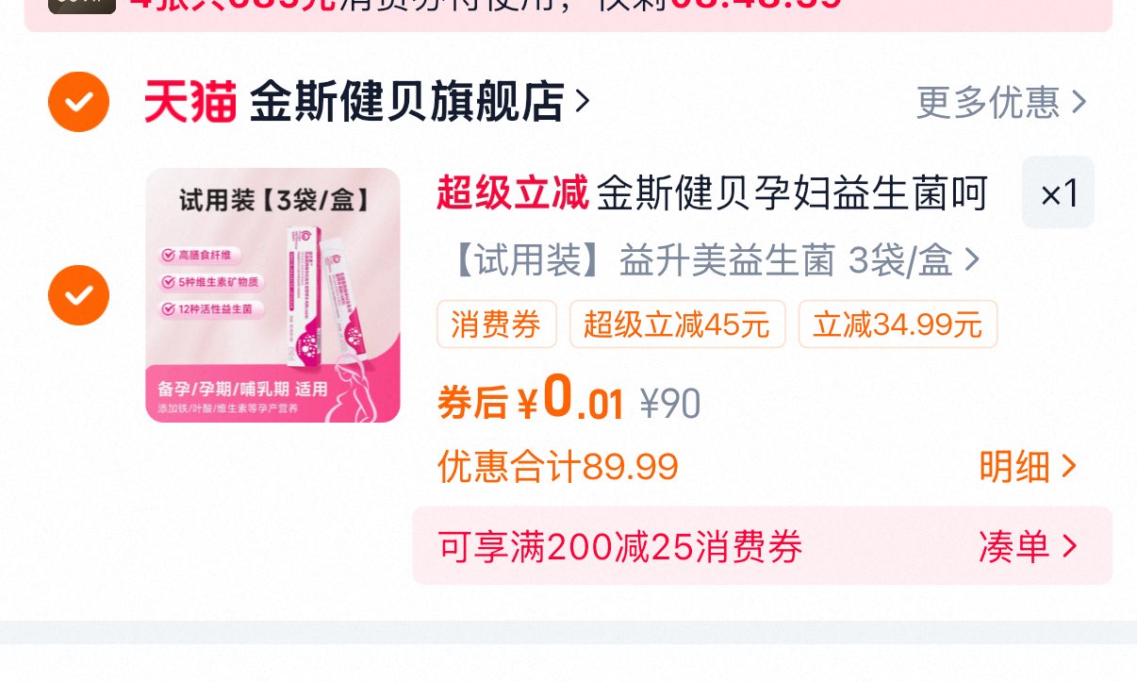
Task: View the product trial pack thumbnail
Action: pos(272,295)
